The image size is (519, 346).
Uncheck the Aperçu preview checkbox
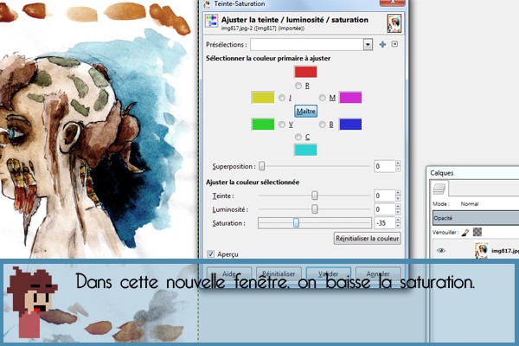pos(210,254)
